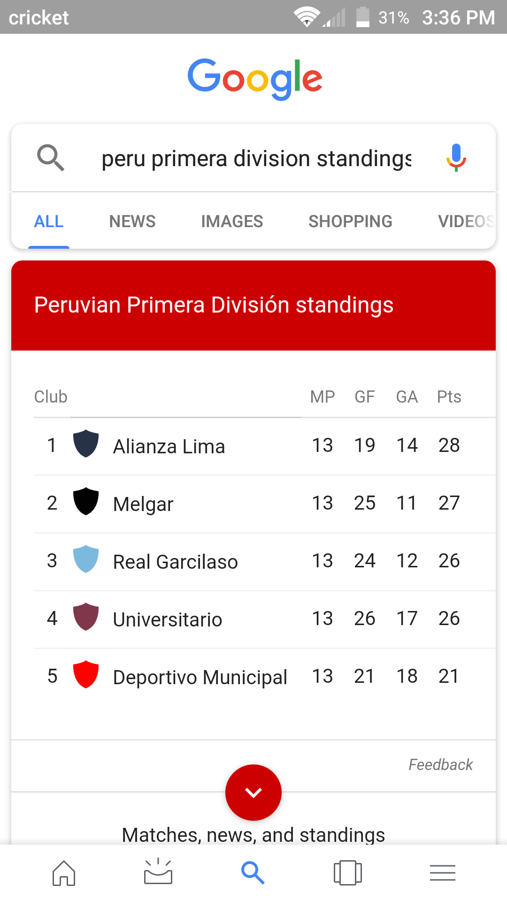Click the Feedback link
This screenshot has width=507, height=901.
[440, 765]
